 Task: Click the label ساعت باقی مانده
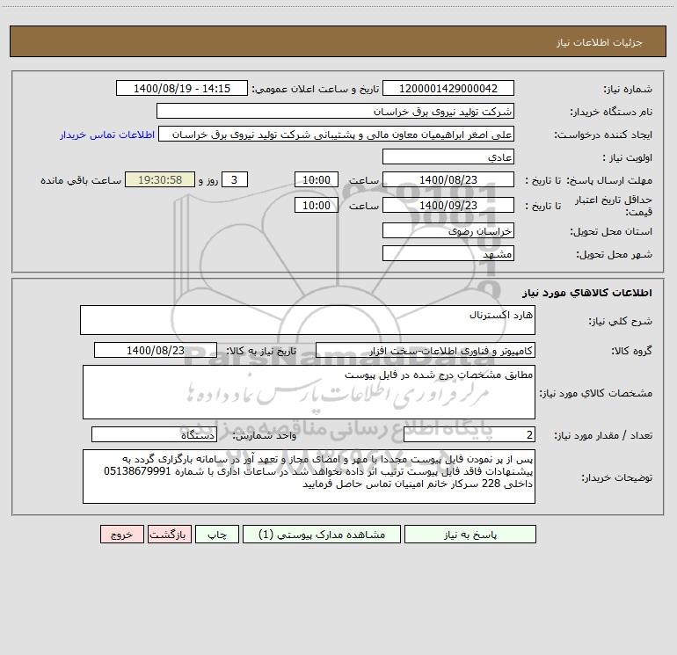[81, 180]
